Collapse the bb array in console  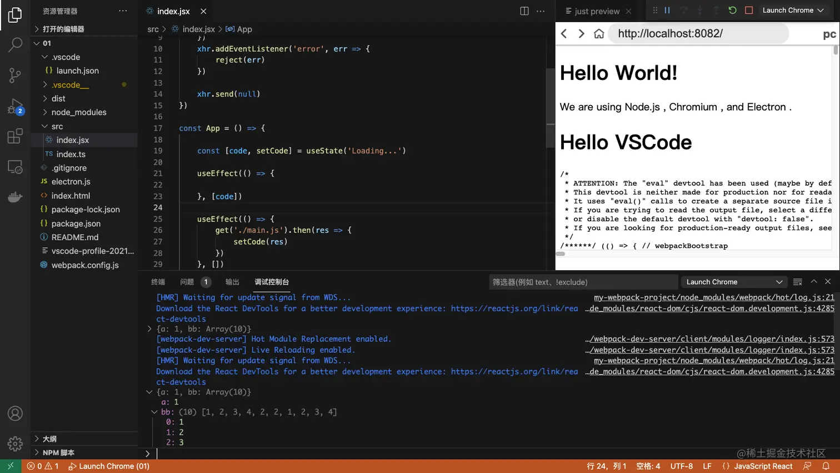[154, 412]
